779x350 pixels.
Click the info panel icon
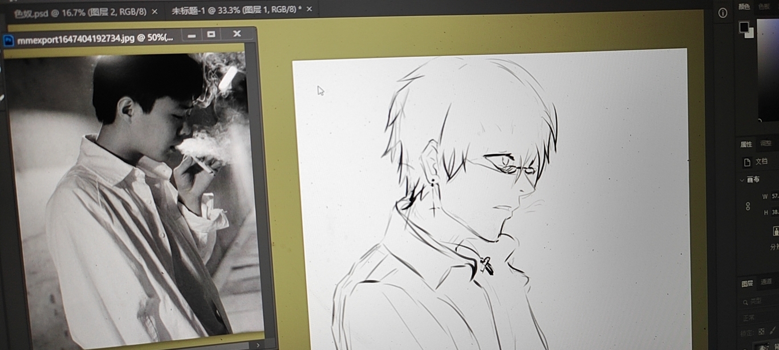[x=723, y=13]
